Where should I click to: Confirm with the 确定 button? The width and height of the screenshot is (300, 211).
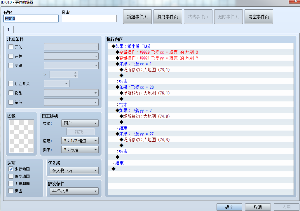[x=229, y=207]
